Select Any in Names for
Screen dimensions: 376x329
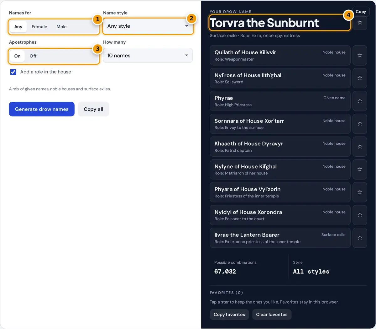tap(18, 27)
